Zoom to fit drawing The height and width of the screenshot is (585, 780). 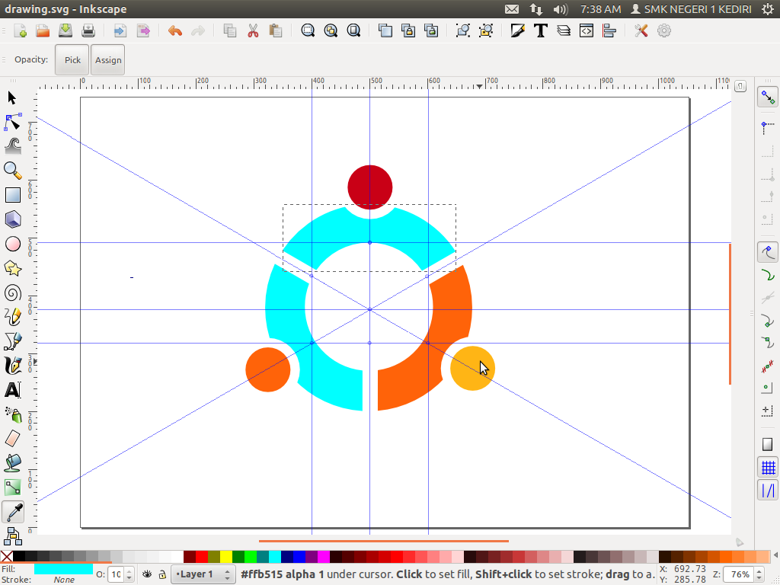tap(331, 30)
